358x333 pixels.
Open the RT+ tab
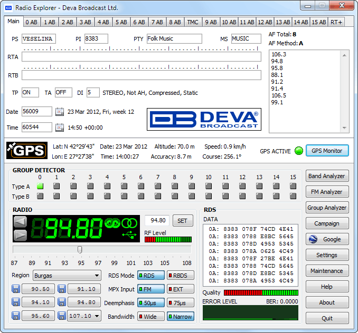coord(336,22)
